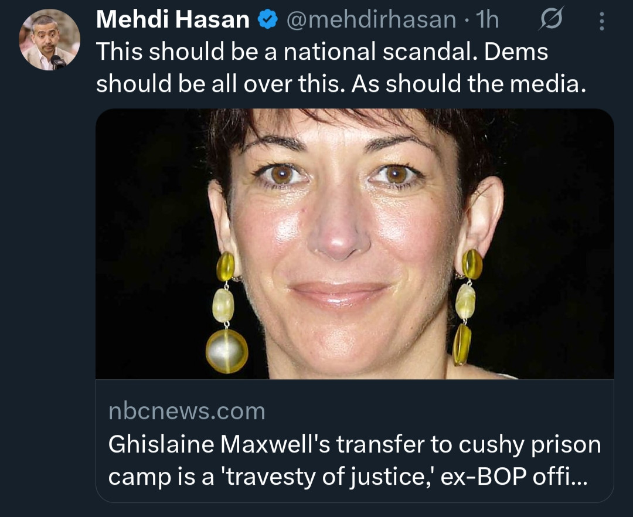Image resolution: width=633 pixels, height=517 pixels.
Task: Click the tweet line 'As should the media.'
Action: click(x=469, y=84)
